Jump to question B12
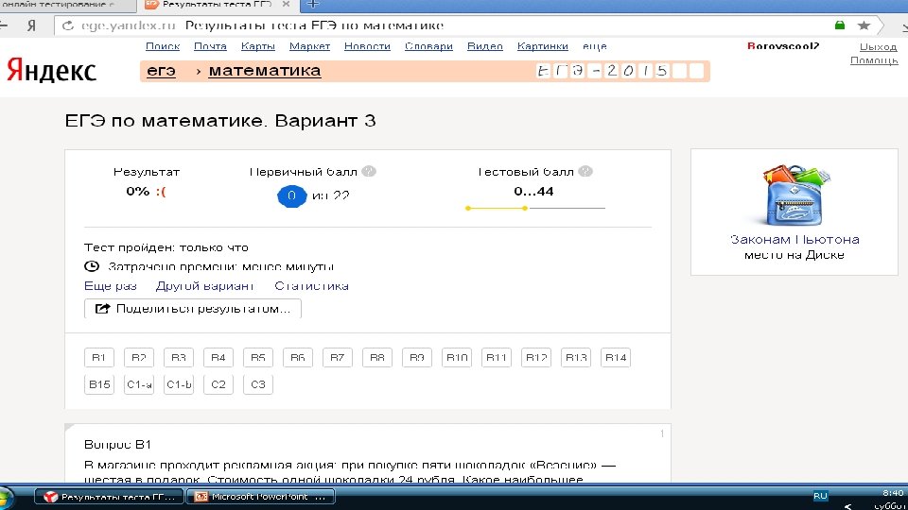 536,357
